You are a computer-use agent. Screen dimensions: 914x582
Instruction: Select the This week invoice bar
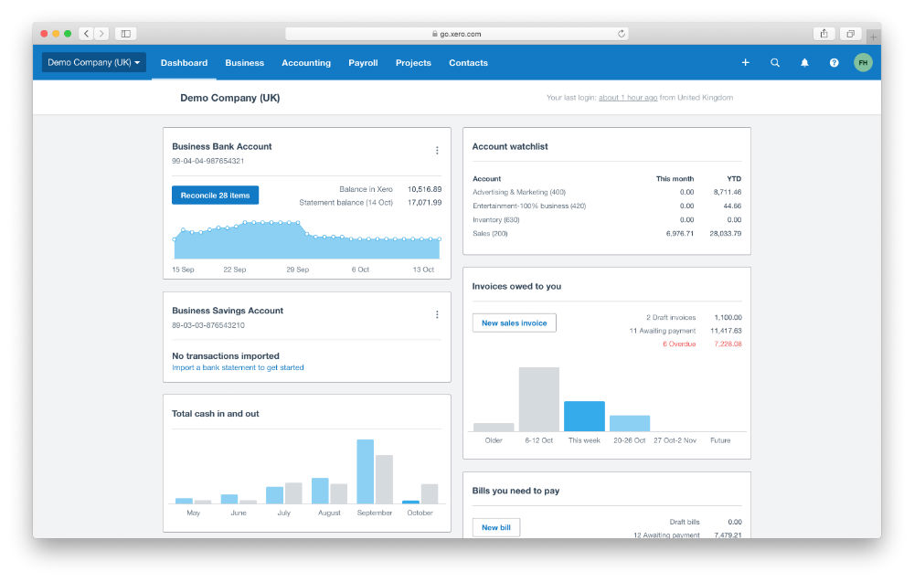(584, 416)
